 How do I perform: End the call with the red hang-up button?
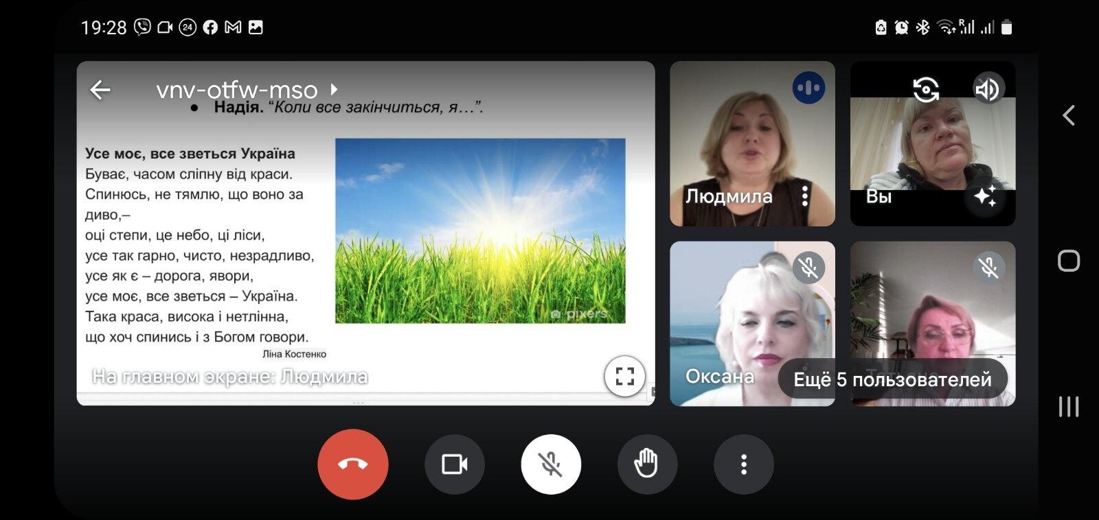point(353,464)
